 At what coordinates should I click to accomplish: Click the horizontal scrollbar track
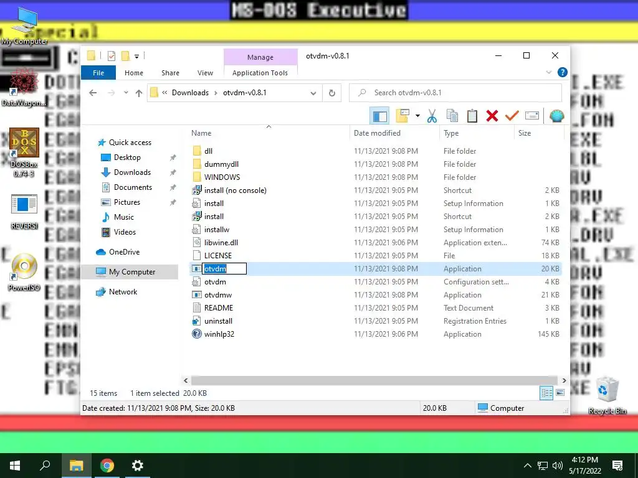coord(374,380)
